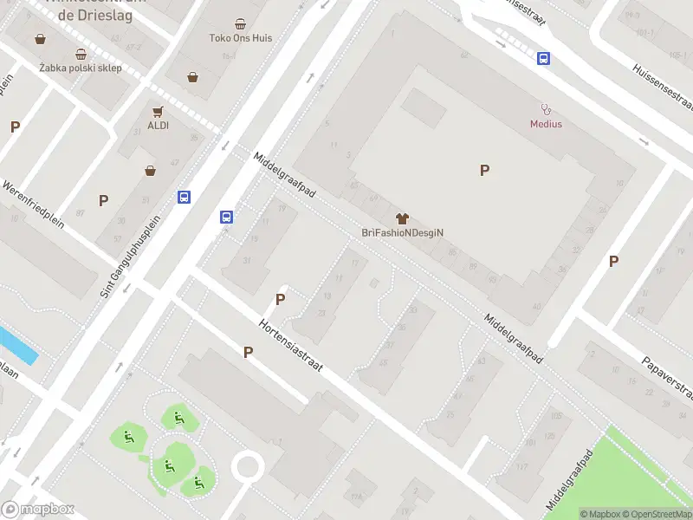Click the blue water area
693x520 pixels.
16,345
